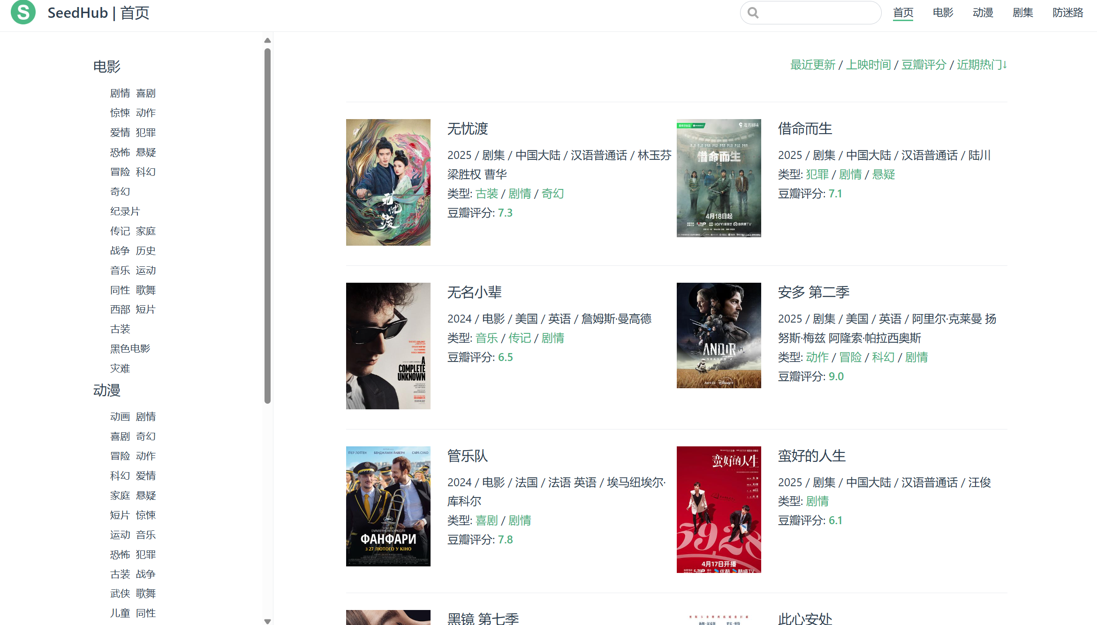Click 豆瓣评分 7.3 for 无忧渡
This screenshot has width=1097, height=625.
(505, 213)
